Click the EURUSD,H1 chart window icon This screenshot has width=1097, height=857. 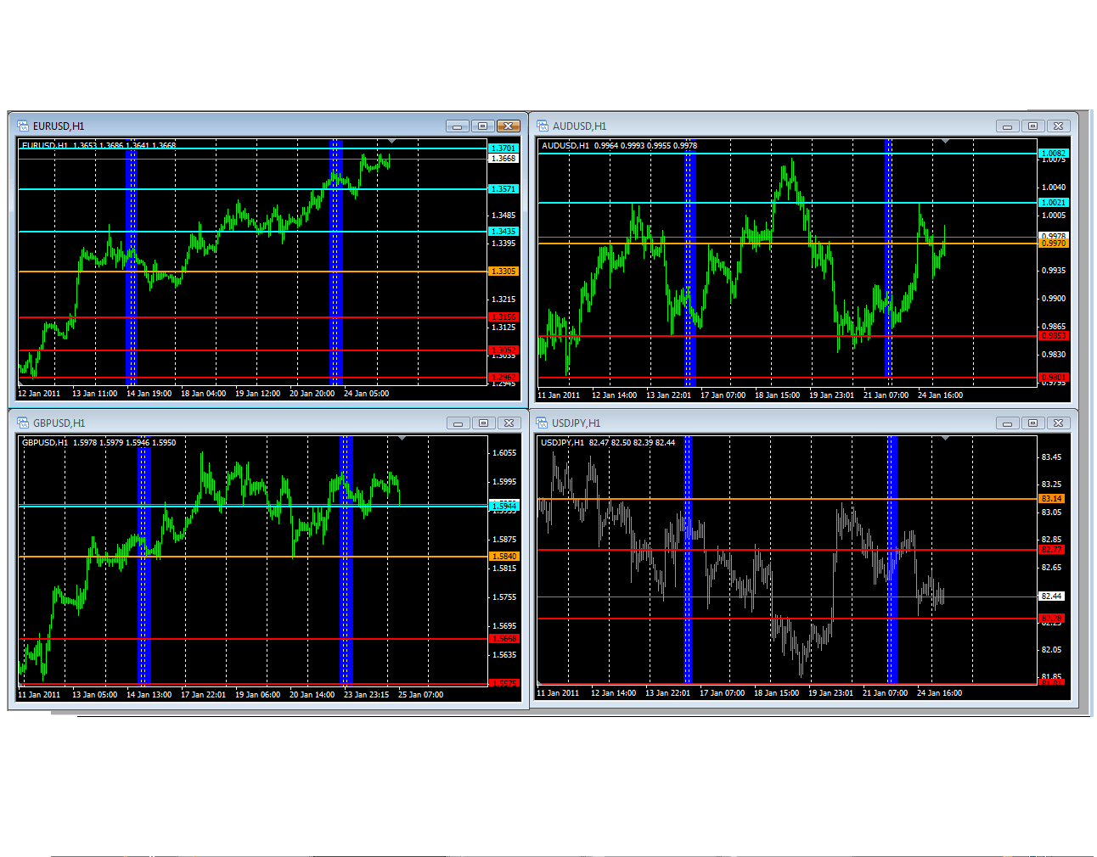23,126
